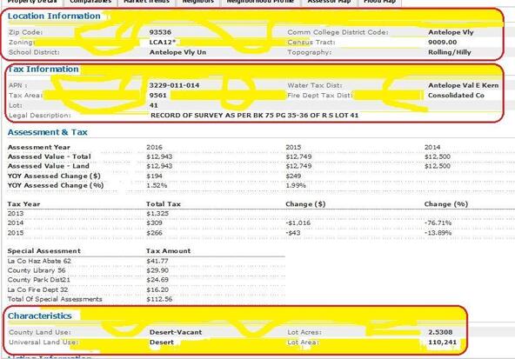This screenshot has width=515, height=359.
Task: Click the zip code value 93536
Action: [160, 32]
